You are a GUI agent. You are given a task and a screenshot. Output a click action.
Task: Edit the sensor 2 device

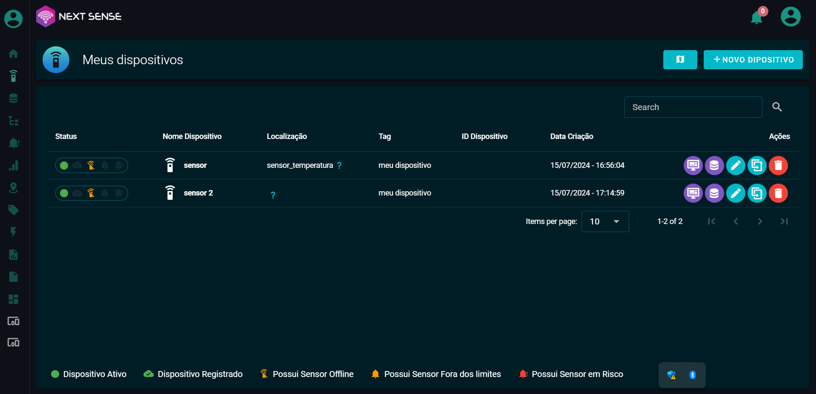pyautogui.click(x=736, y=193)
